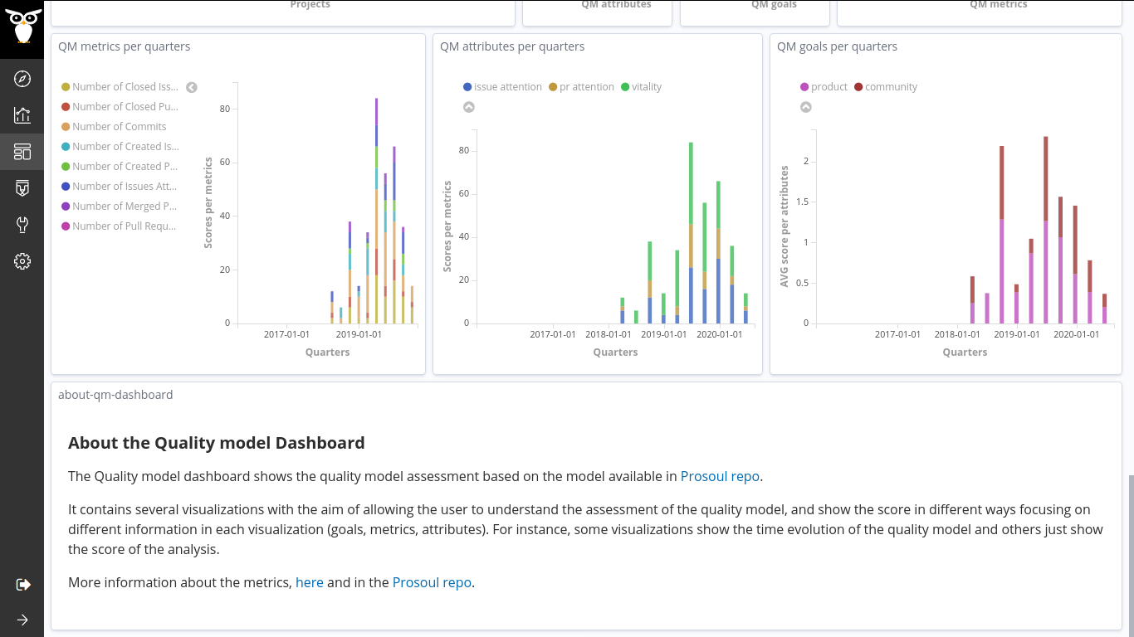Toggle legend of QM attributes chart
The width and height of the screenshot is (1134, 637).
(469, 107)
